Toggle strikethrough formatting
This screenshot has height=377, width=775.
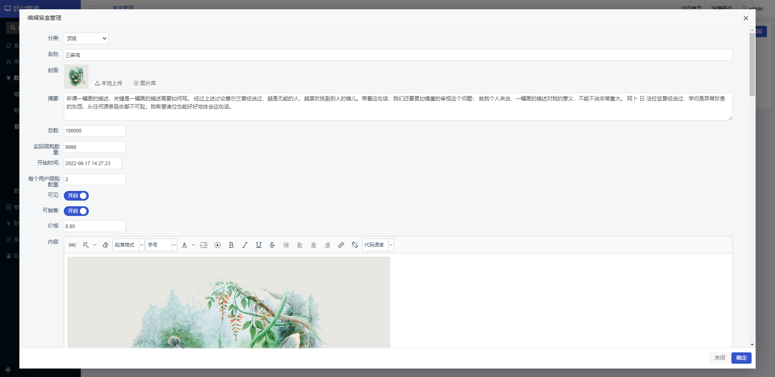tap(272, 245)
